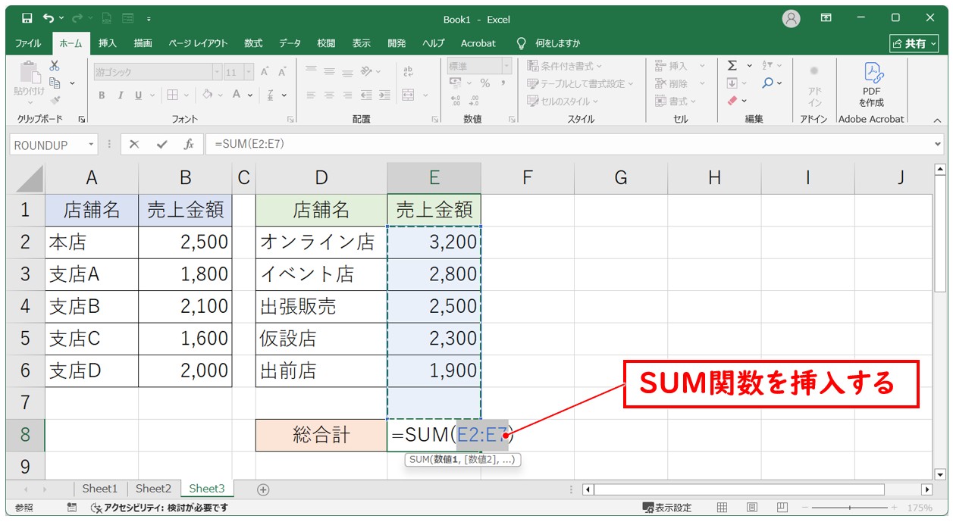
Task: Switch to Page Layout view in status bar
Action: (x=751, y=508)
